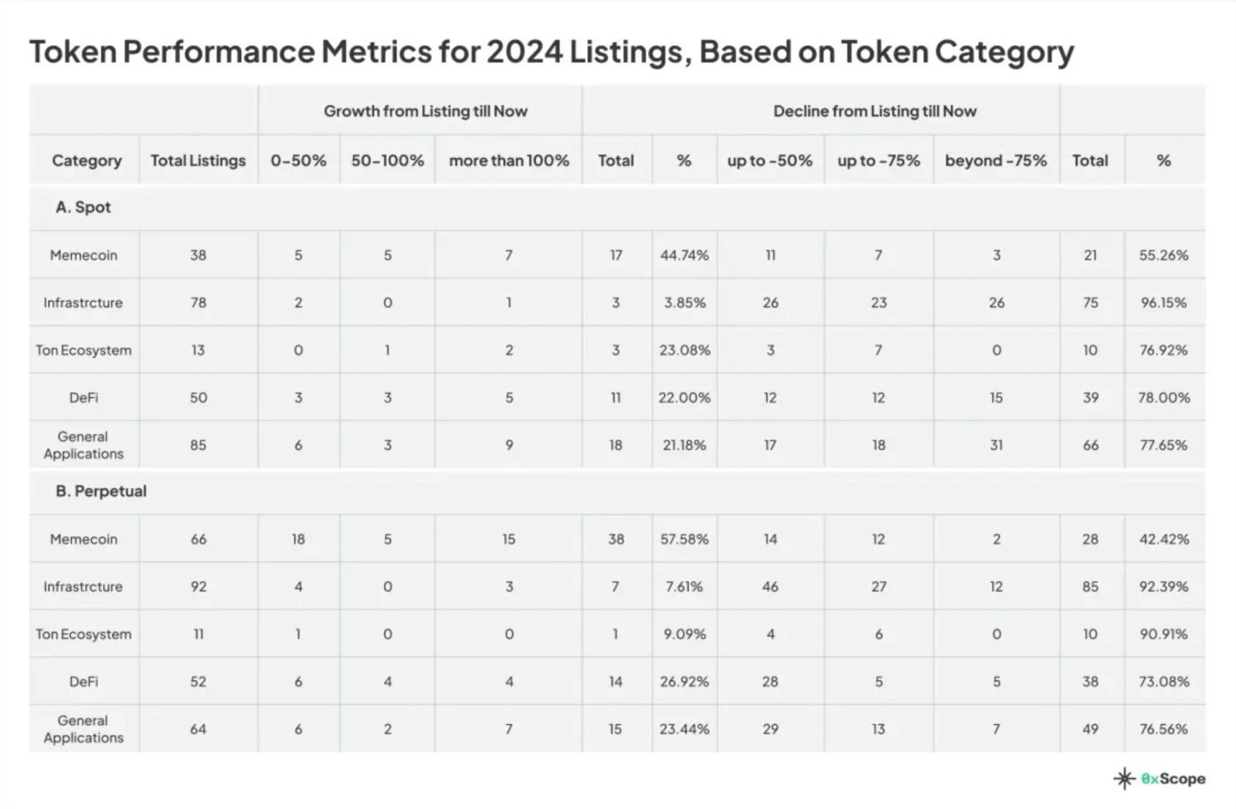Click the Spot DeFi total listings 50
Screen dimensions: 1236x809
(199, 398)
